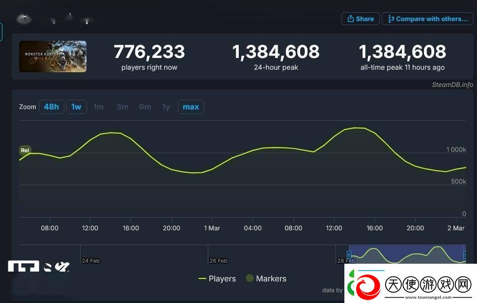Toggle the Markers series in legend

pos(266,278)
